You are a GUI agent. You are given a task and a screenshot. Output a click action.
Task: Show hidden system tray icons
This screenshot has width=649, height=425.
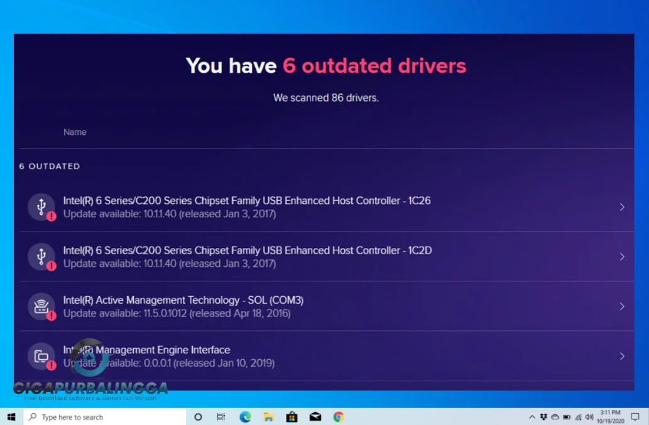click(532, 417)
